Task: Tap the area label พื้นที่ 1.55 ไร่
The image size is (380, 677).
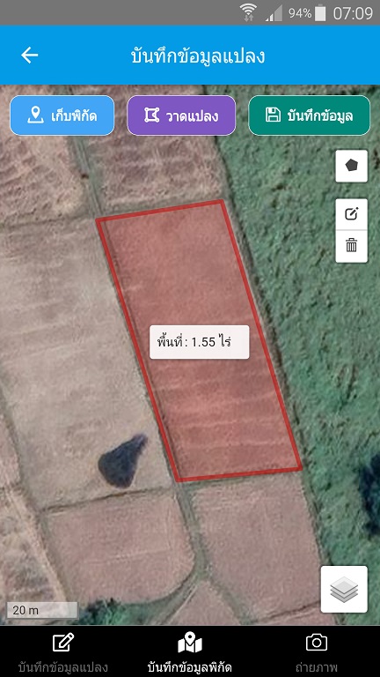Action: [200, 342]
